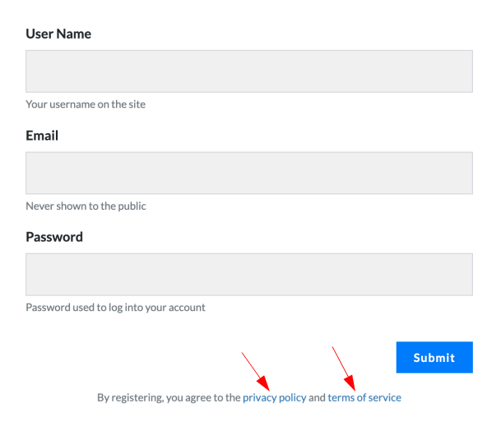Screen dimensions: 501x431
Task: Focus the Email text box
Action: [248, 173]
